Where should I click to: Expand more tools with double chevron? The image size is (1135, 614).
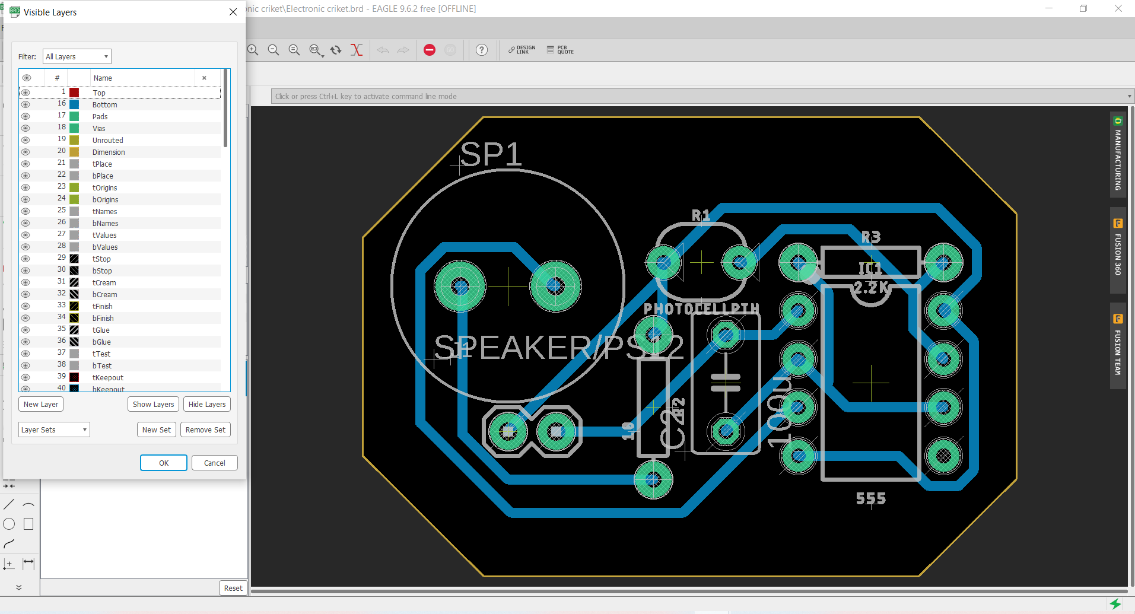point(19,587)
